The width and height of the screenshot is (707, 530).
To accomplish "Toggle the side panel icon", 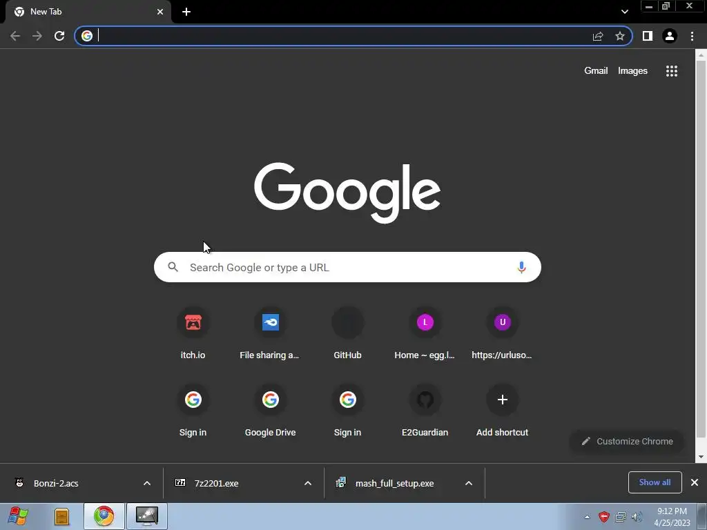I will (648, 36).
